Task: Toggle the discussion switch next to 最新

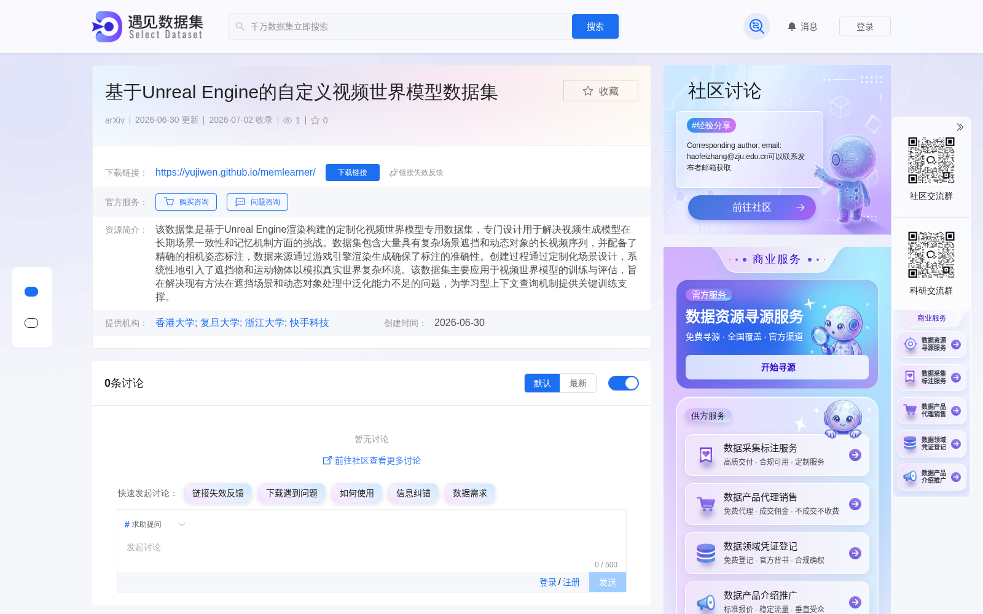Action: pyautogui.click(x=624, y=383)
